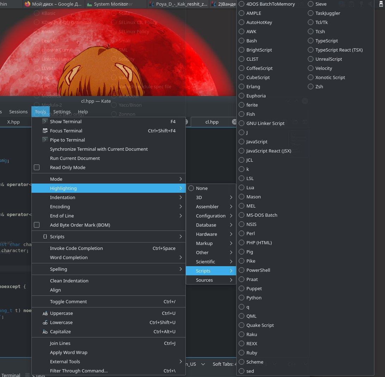Expand the Word Completion submenu

(x=108, y=258)
